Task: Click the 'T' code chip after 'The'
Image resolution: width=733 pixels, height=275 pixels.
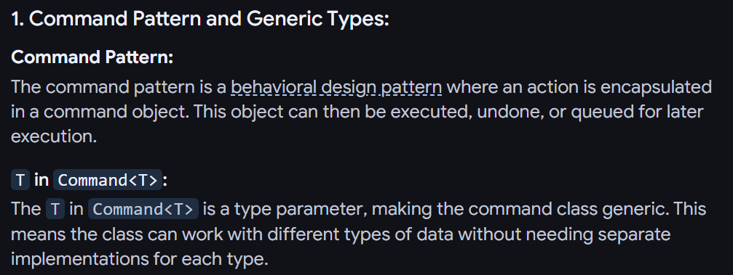Action: [x=55, y=209]
